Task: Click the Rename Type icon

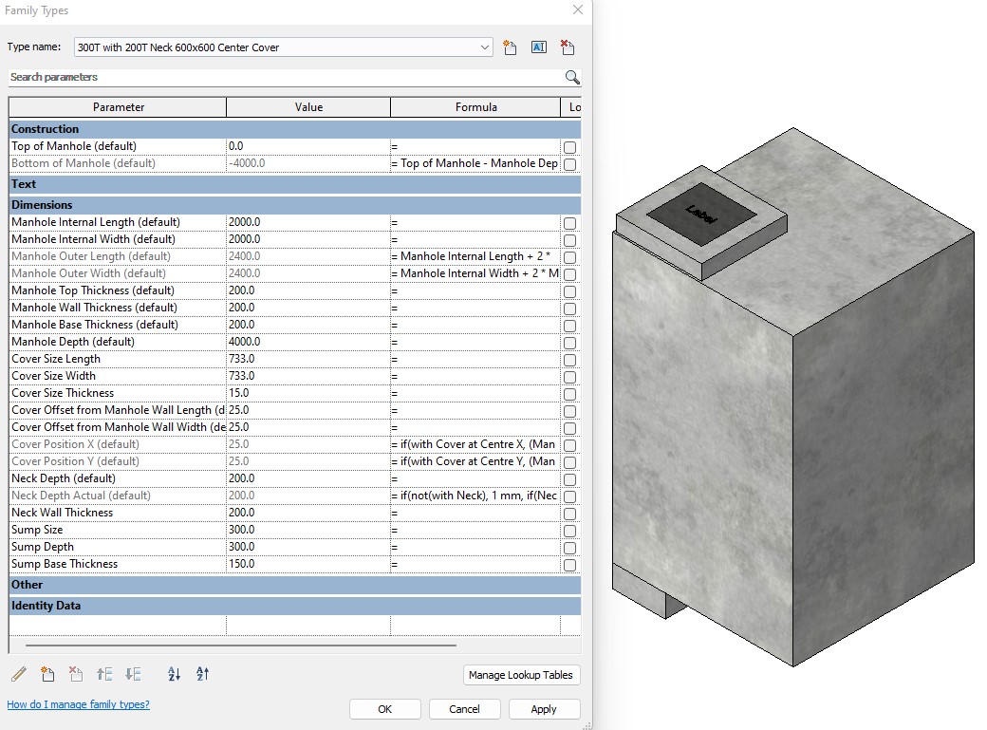Action: click(x=538, y=47)
